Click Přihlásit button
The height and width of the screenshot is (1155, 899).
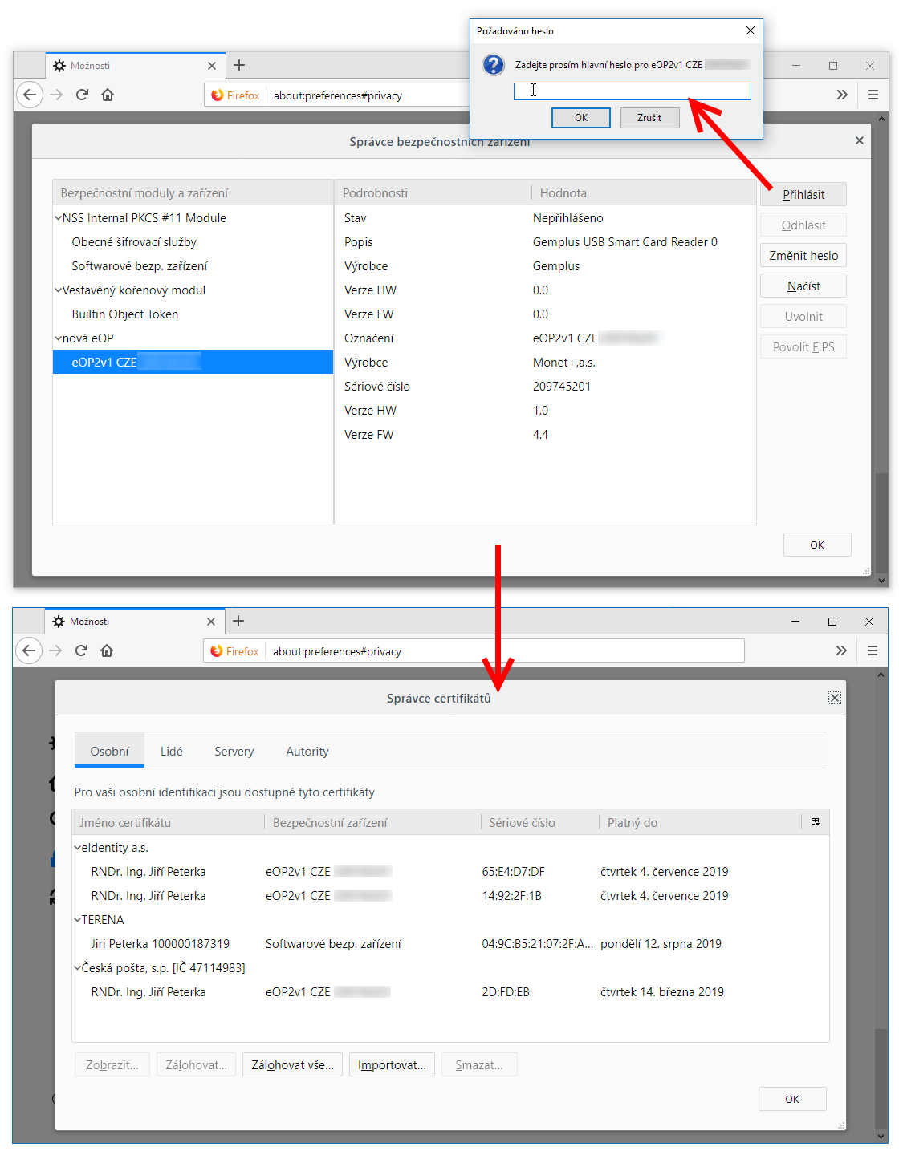pyautogui.click(x=803, y=194)
